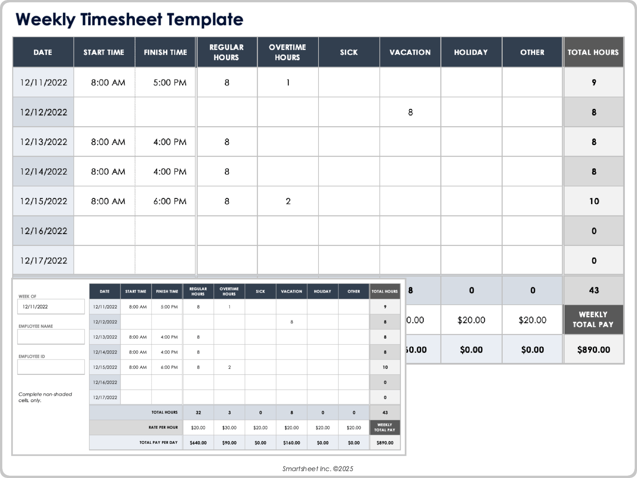Select the vacation hours cell showing 8
This screenshot has height=478, width=637.
410,112
